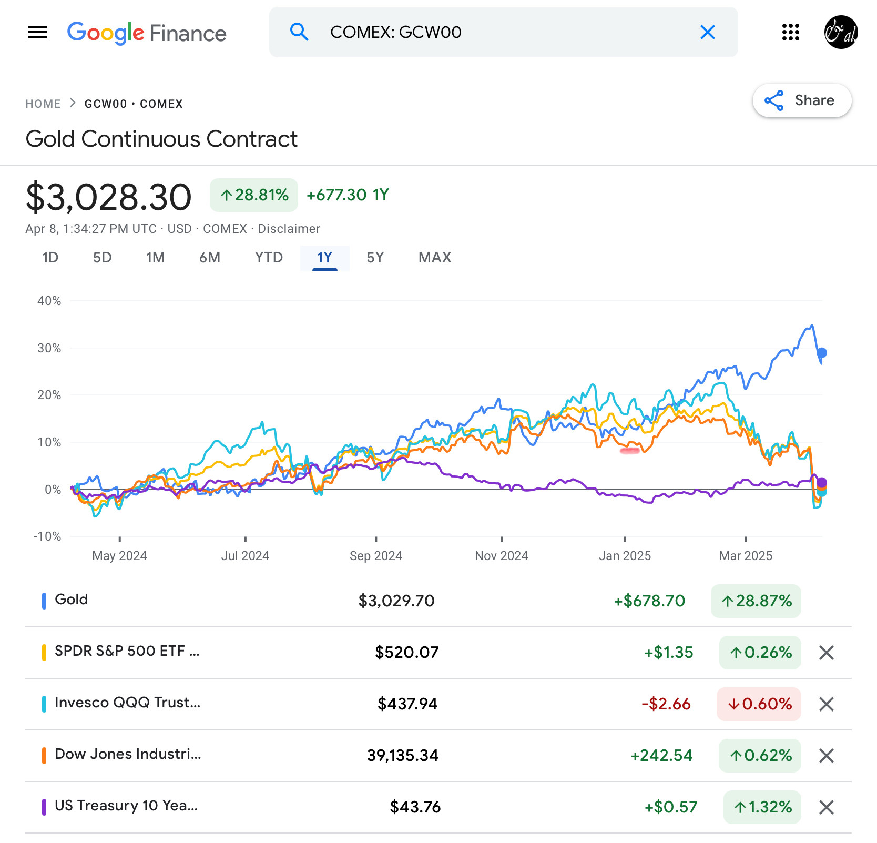Click the Treasury 1.32% badge
877x843 pixels.
pos(762,807)
